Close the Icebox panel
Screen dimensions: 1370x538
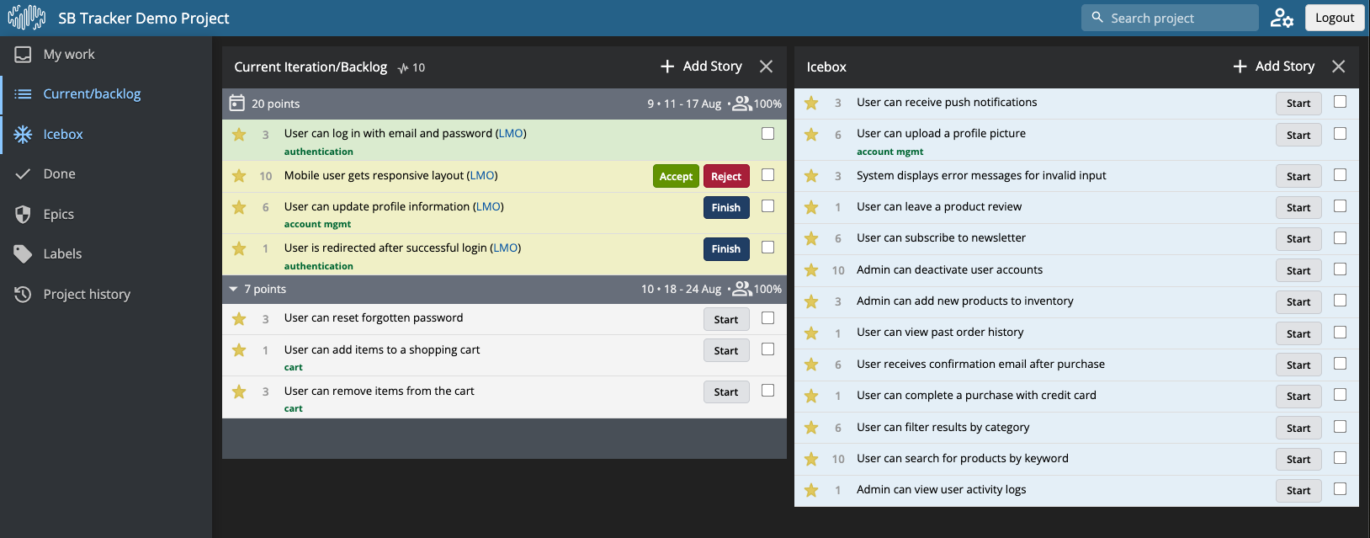(1338, 67)
